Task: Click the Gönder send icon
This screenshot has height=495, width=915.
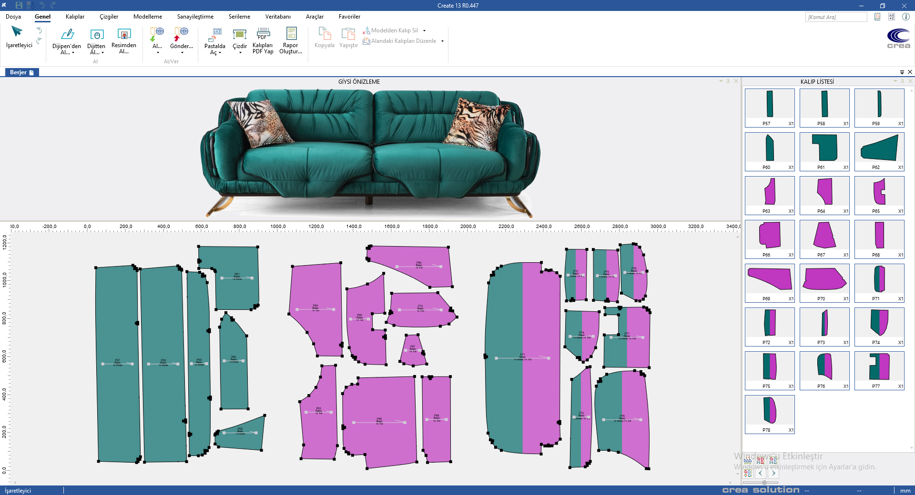Action: (x=181, y=34)
